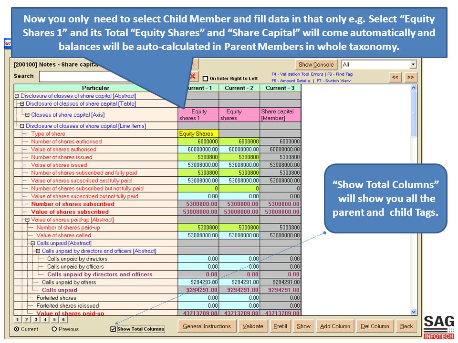The image size is (458, 343).
Task: Collapse Value of shares paid-up [Abstract] node
Action: pos(28,220)
